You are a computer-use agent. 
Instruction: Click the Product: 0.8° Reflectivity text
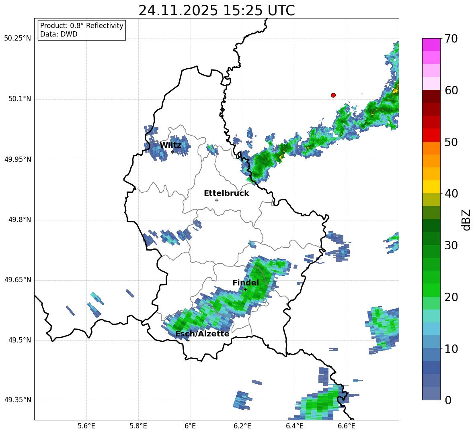coord(82,26)
